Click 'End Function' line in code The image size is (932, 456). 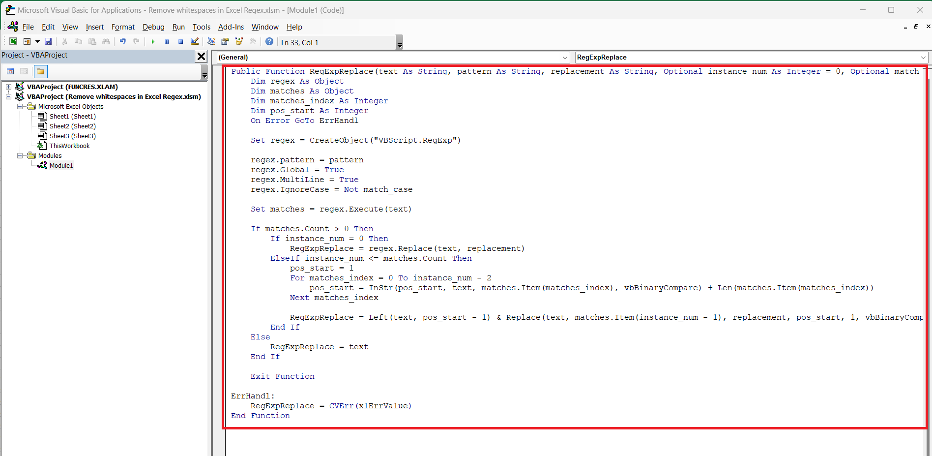(260, 416)
